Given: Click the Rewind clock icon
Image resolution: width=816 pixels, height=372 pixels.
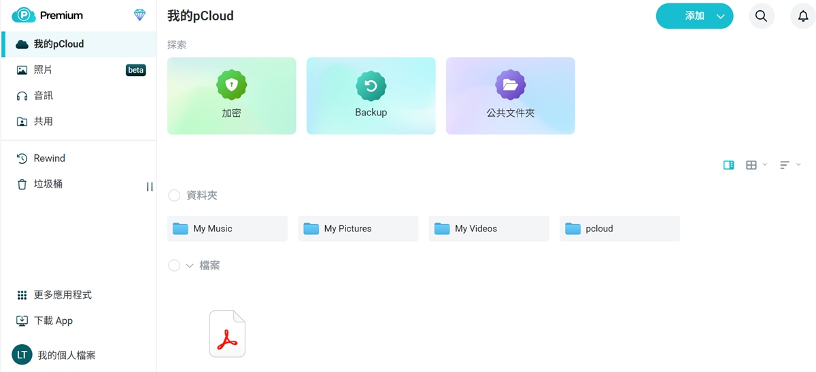Looking at the screenshot, I should click(22, 158).
